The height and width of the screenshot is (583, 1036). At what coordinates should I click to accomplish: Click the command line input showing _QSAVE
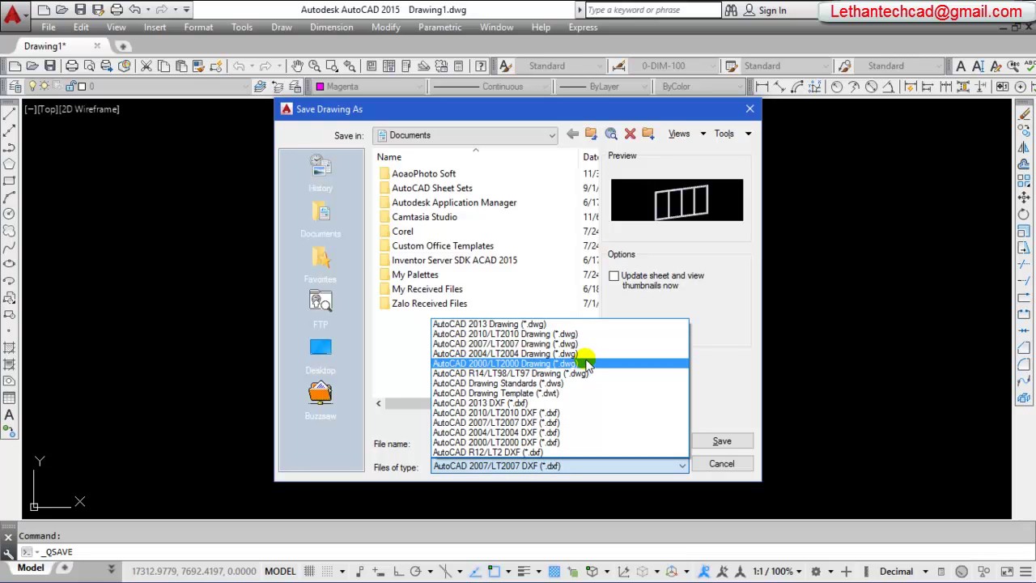[x=526, y=552]
